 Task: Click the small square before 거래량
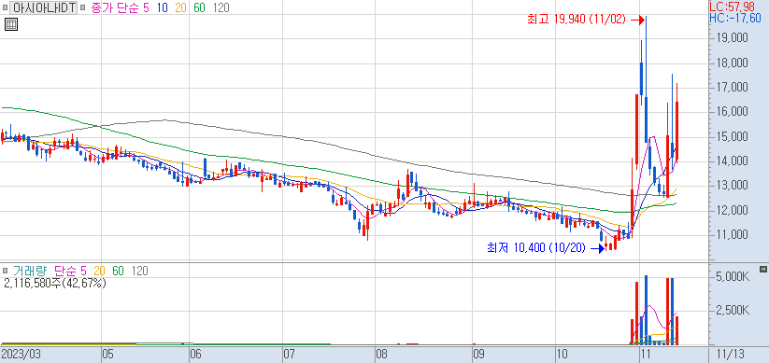coord(5,271)
